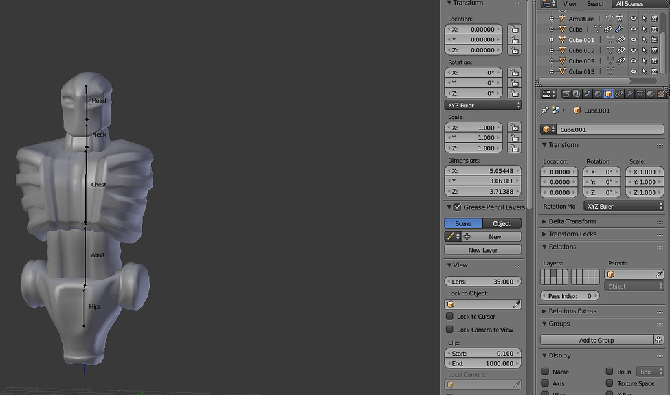Disable Armature renderability via camera toggle
The height and width of the screenshot is (395, 670).
(x=654, y=18)
